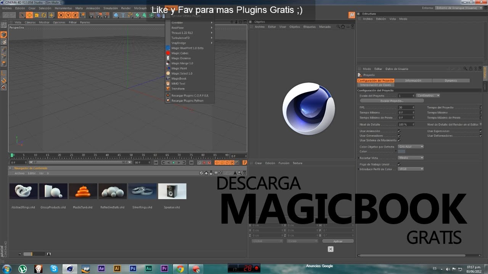Click the attribute manager search icon

click(x=466, y=69)
